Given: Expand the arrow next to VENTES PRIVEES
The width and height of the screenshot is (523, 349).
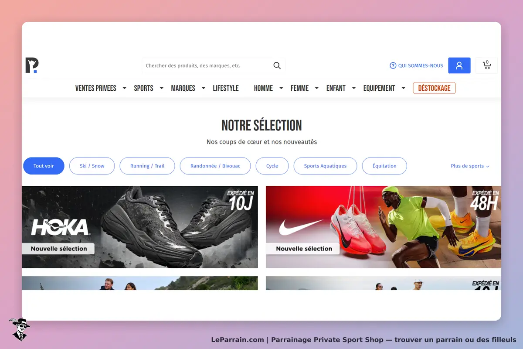Looking at the screenshot, I should point(124,88).
